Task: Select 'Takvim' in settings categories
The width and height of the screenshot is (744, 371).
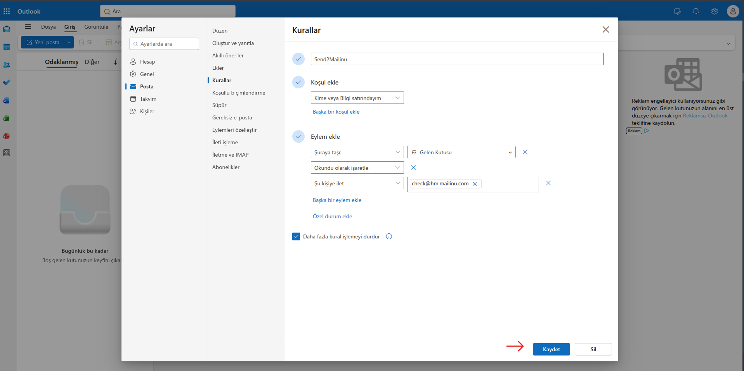Action: click(148, 99)
